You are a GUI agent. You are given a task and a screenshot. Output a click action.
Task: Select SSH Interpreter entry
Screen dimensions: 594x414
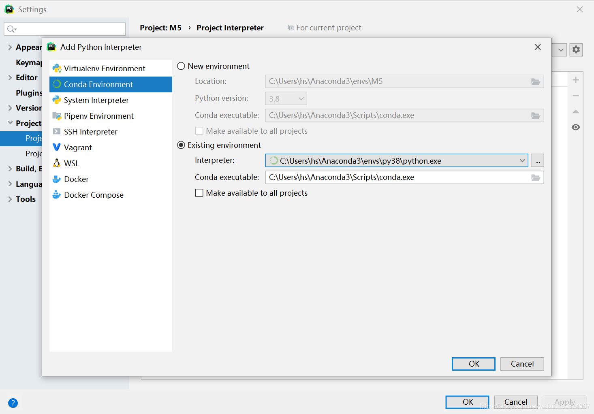(x=111, y=132)
